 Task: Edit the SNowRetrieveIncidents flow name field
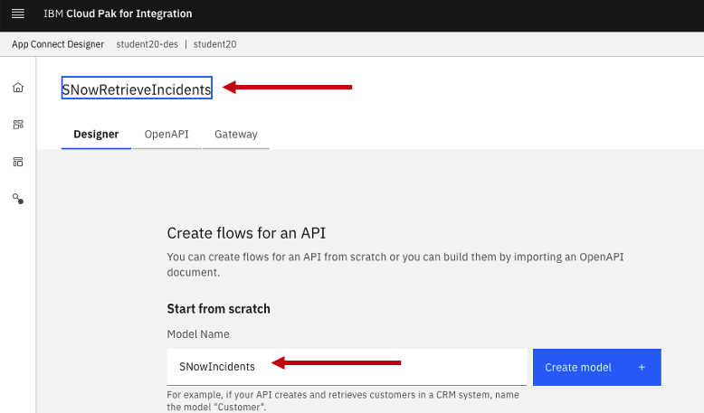[x=137, y=88]
